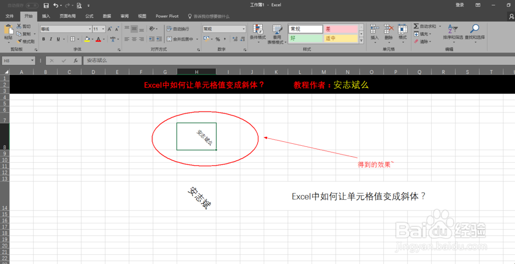Click the Insert Function fx icon
Image resolution: width=515 pixels, height=264 pixels.
pyautogui.click(x=76, y=61)
